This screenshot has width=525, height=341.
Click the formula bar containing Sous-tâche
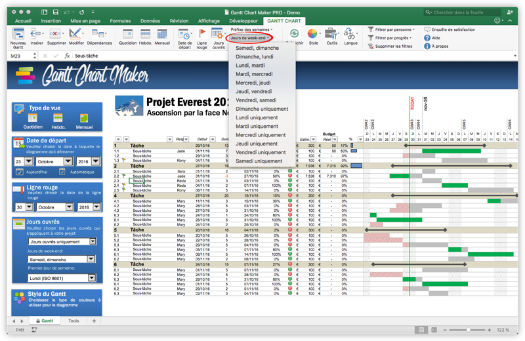point(291,56)
